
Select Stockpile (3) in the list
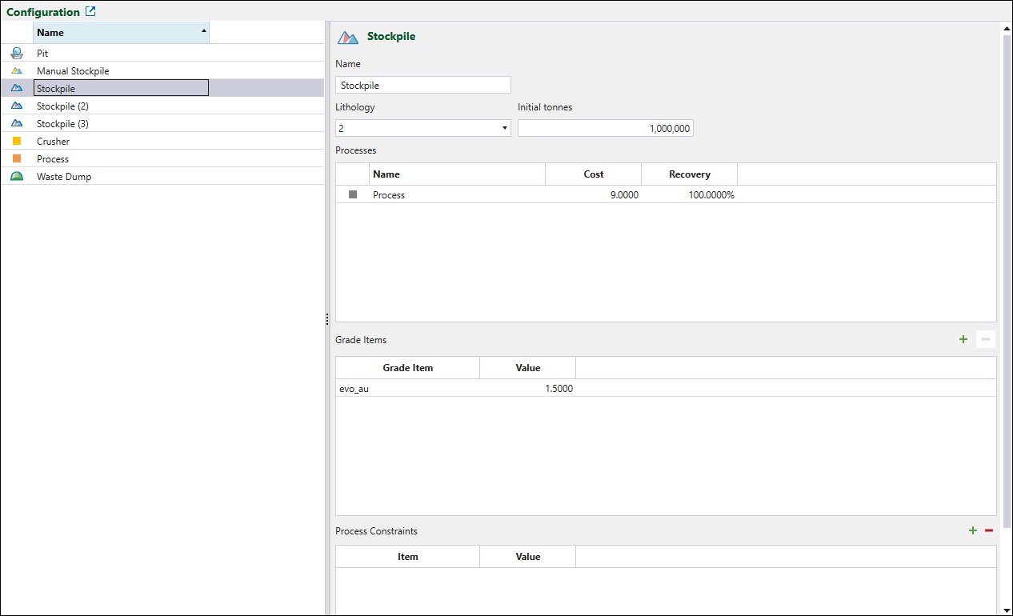point(62,124)
